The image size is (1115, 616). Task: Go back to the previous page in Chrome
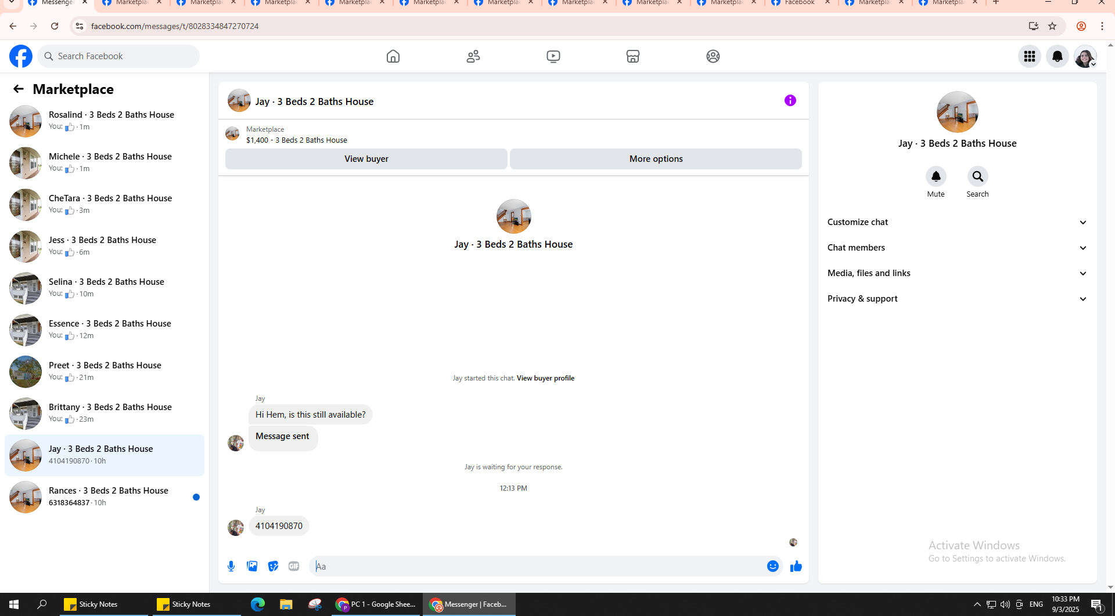pyautogui.click(x=13, y=26)
